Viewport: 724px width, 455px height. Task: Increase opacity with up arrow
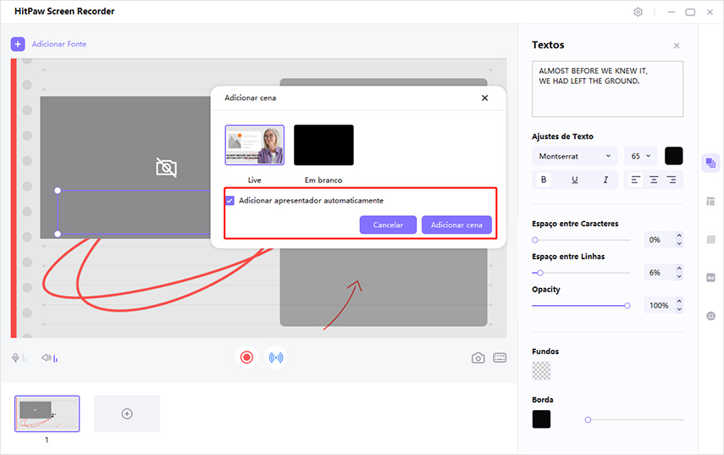(x=679, y=301)
